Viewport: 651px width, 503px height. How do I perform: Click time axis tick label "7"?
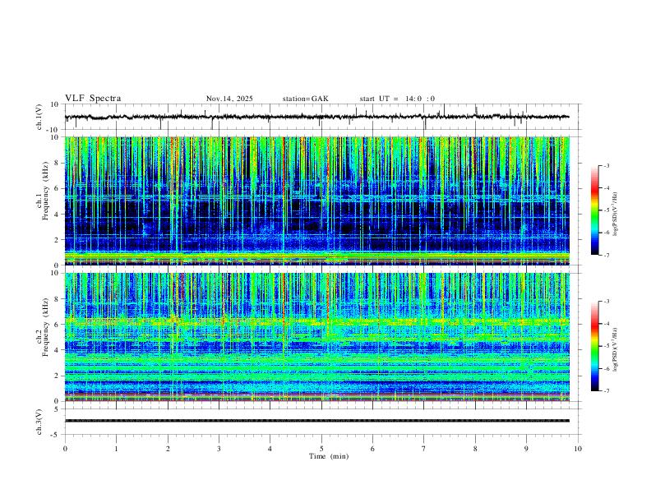[x=424, y=449]
